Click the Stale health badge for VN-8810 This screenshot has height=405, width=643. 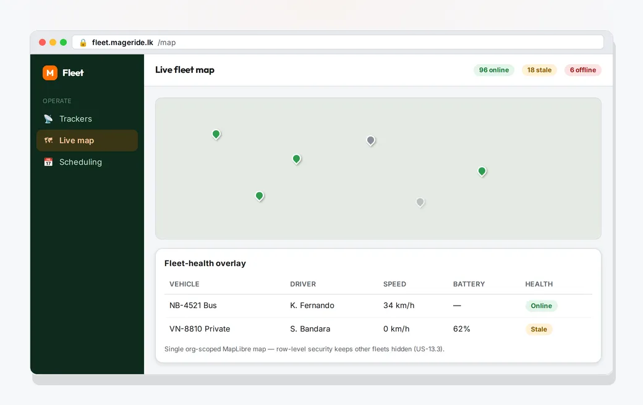tap(539, 329)
